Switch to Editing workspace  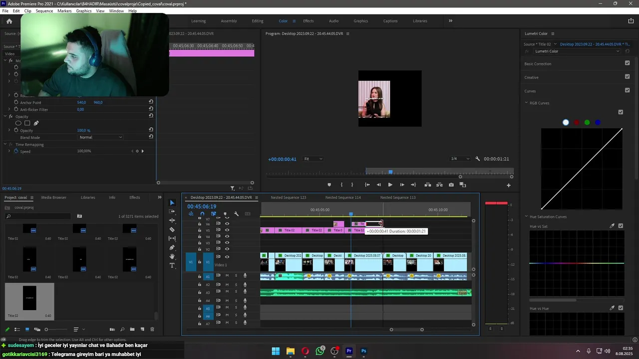(258, 21)
